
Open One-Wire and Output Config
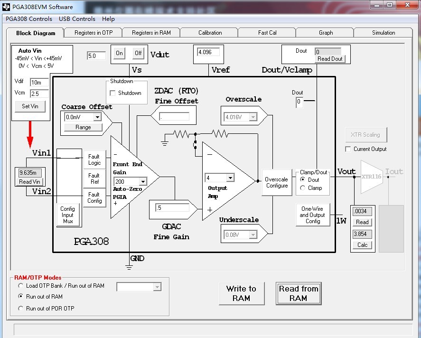313,215
